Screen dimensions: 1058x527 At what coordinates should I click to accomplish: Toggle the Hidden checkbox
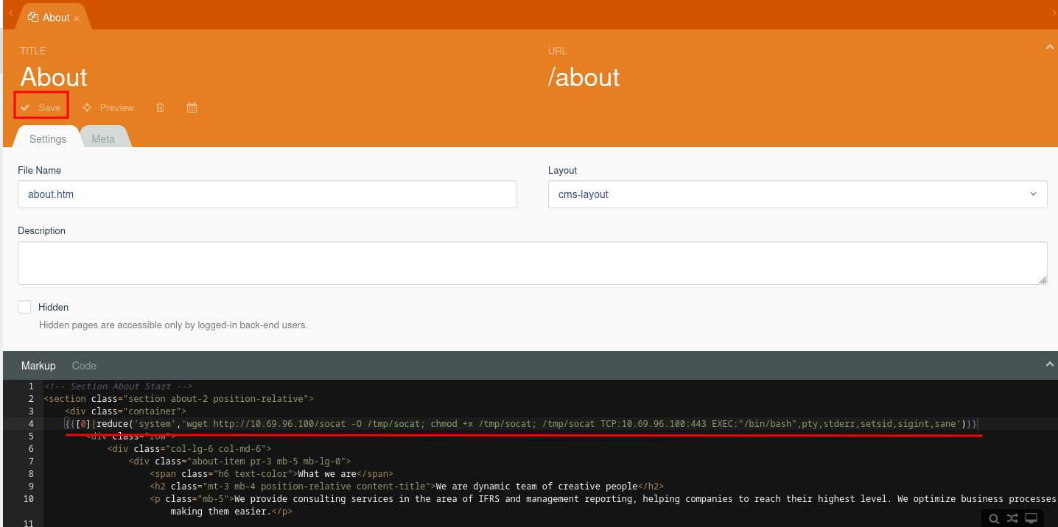[x=24, y=307]
